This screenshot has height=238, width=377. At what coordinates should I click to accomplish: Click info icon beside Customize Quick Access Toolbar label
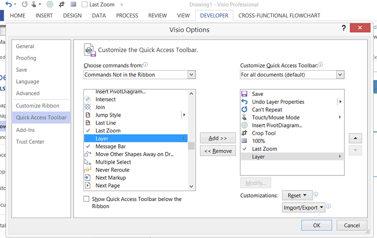(320, 65)
